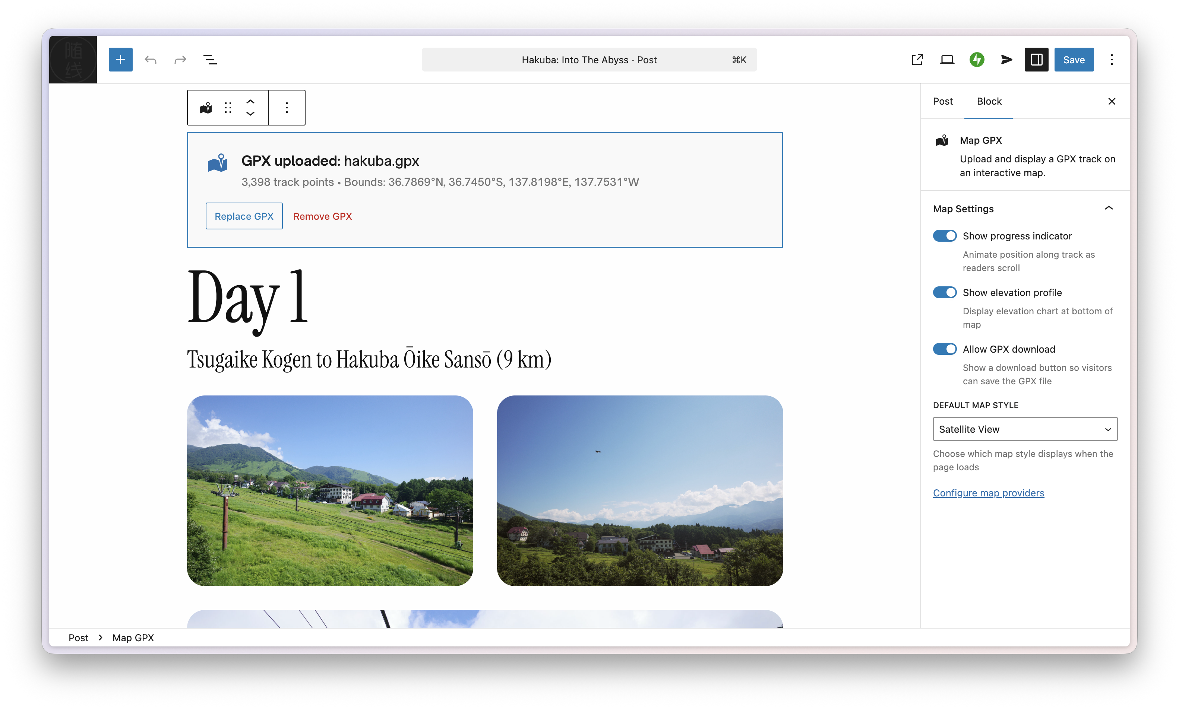Disable Show progress indicator

pyautogui.click(x=944, y=236)
